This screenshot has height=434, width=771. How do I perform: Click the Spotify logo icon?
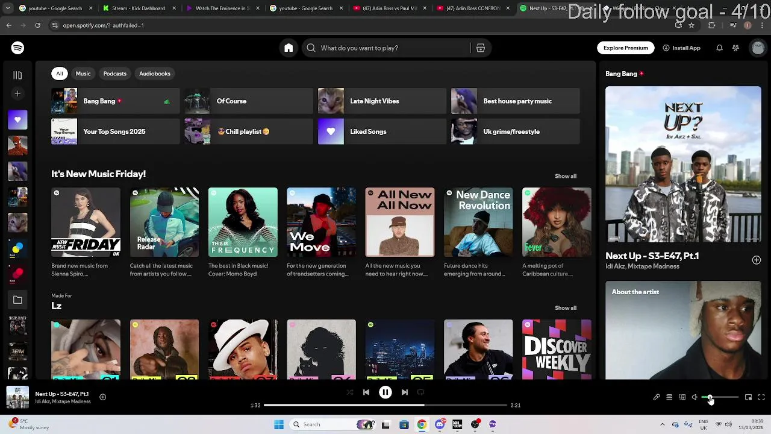(x=17, y=48)
